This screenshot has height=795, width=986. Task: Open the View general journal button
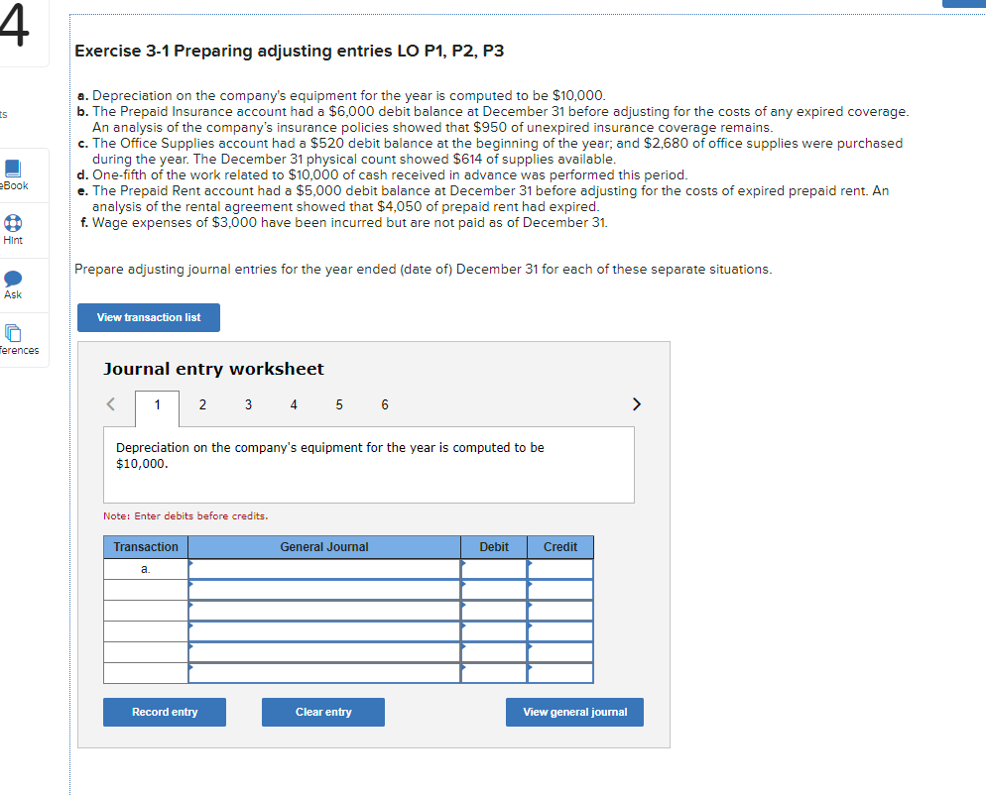point(574,712)
